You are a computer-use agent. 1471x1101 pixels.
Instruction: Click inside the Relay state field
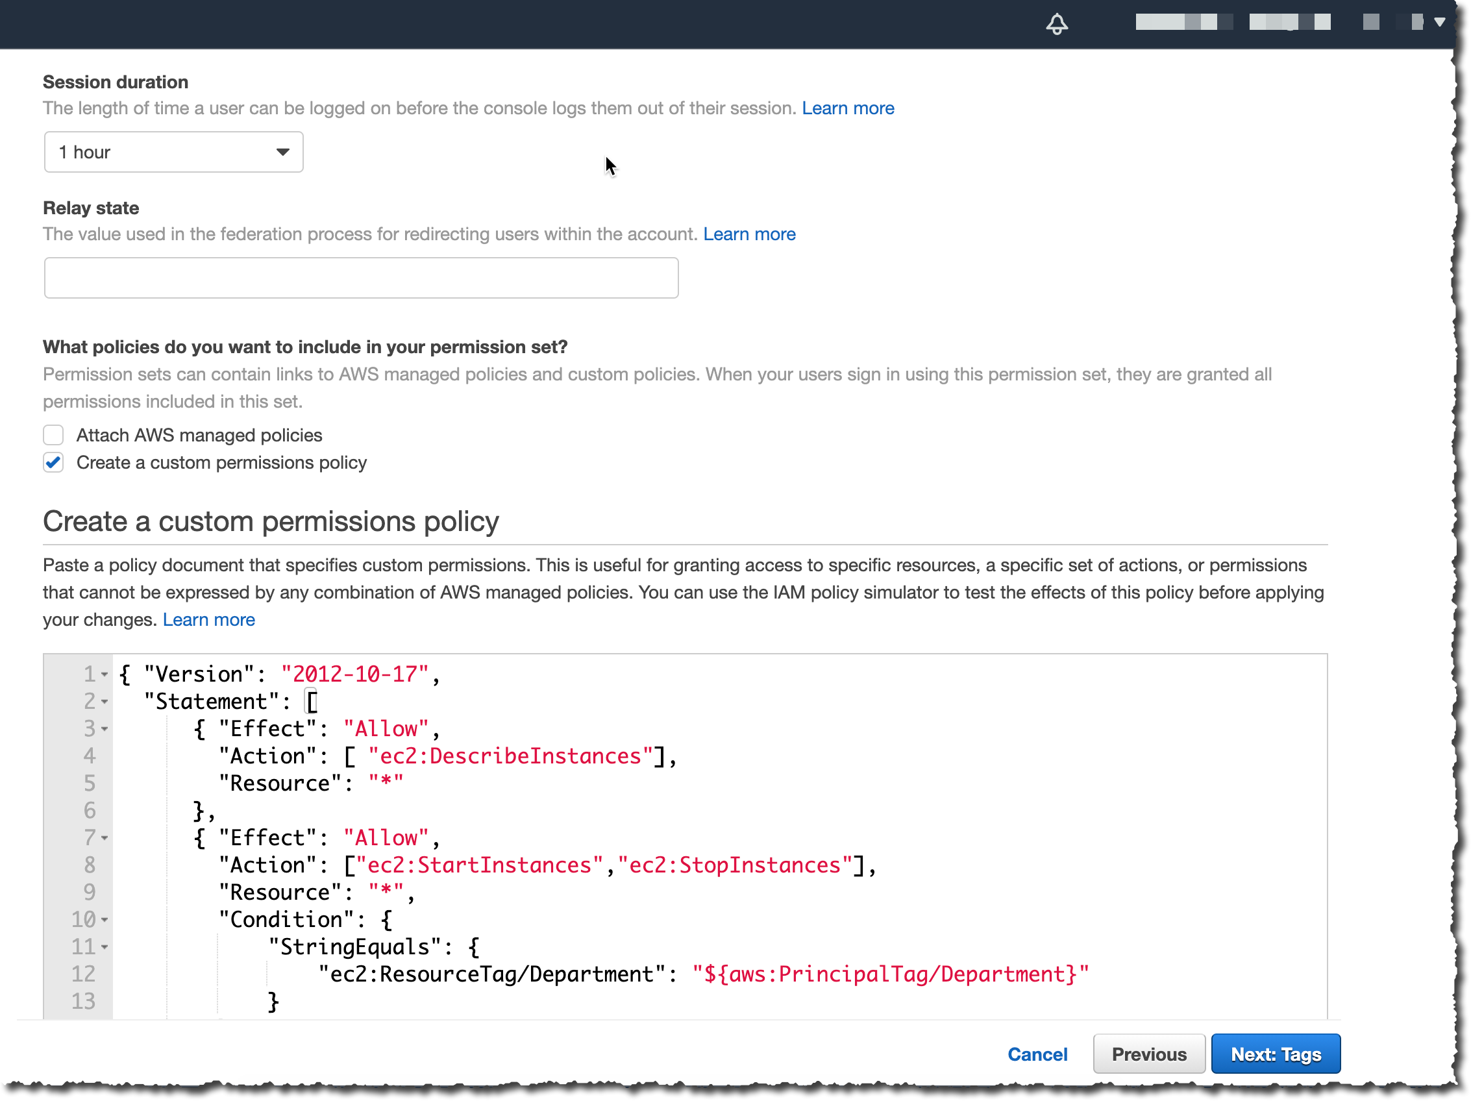tap(361, 278)
